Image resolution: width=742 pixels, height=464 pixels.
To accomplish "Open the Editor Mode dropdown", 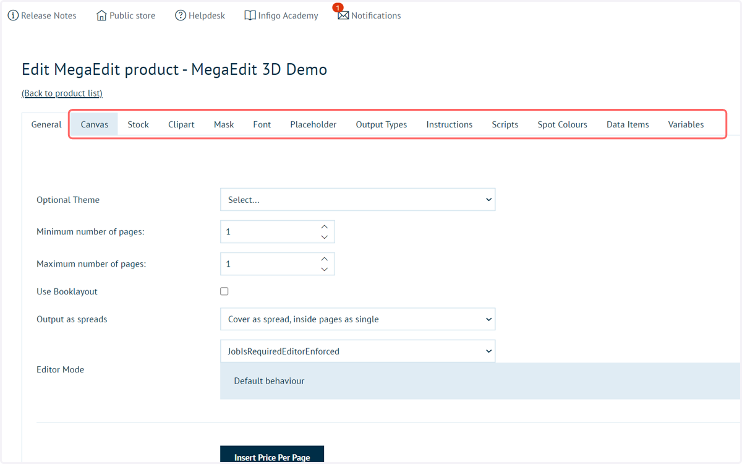I will (x=358, y=351).
